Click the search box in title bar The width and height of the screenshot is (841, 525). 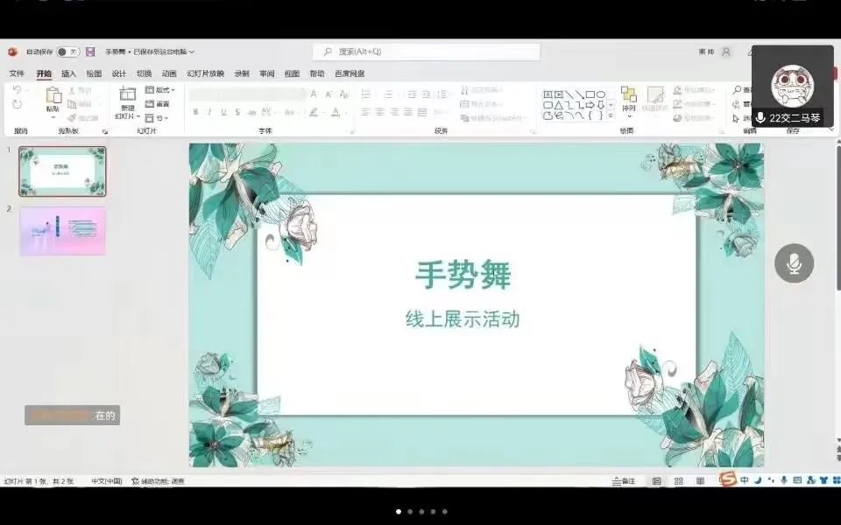[426, 52]
